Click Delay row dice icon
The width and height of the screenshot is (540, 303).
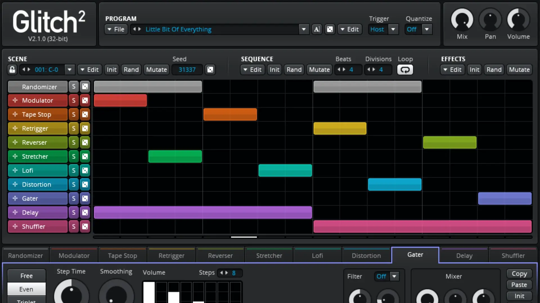click(85, 213)
